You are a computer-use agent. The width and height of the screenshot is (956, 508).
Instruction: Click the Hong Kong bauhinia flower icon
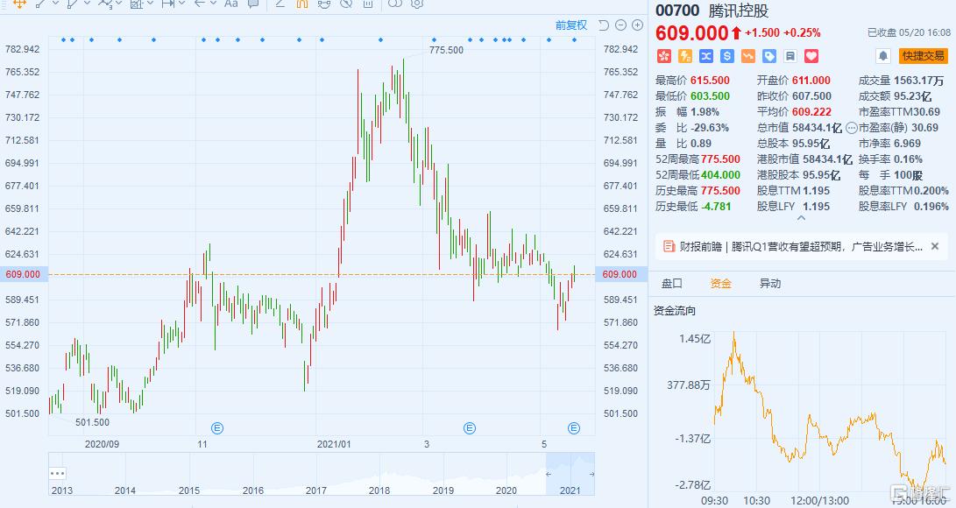pos(664,56)
